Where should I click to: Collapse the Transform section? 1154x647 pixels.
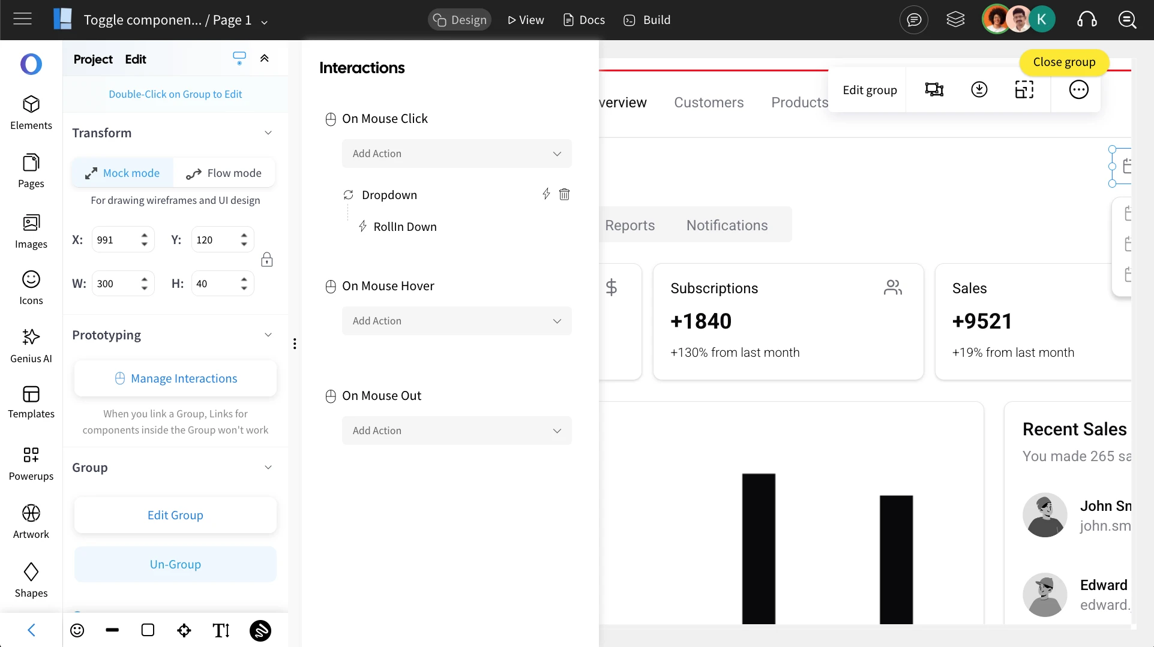tap(268, 133)
